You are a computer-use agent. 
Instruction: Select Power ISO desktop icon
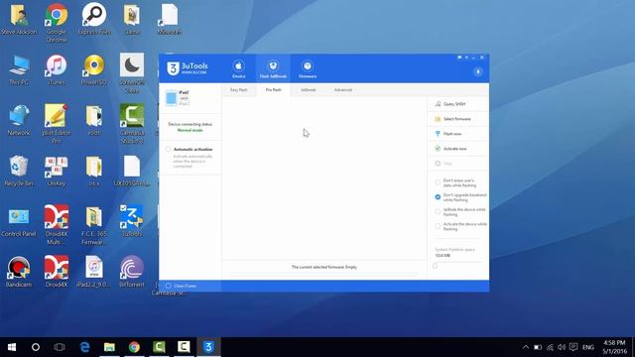click(94, 69)
